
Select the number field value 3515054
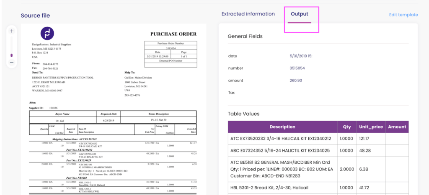click(x=297, y=68)
